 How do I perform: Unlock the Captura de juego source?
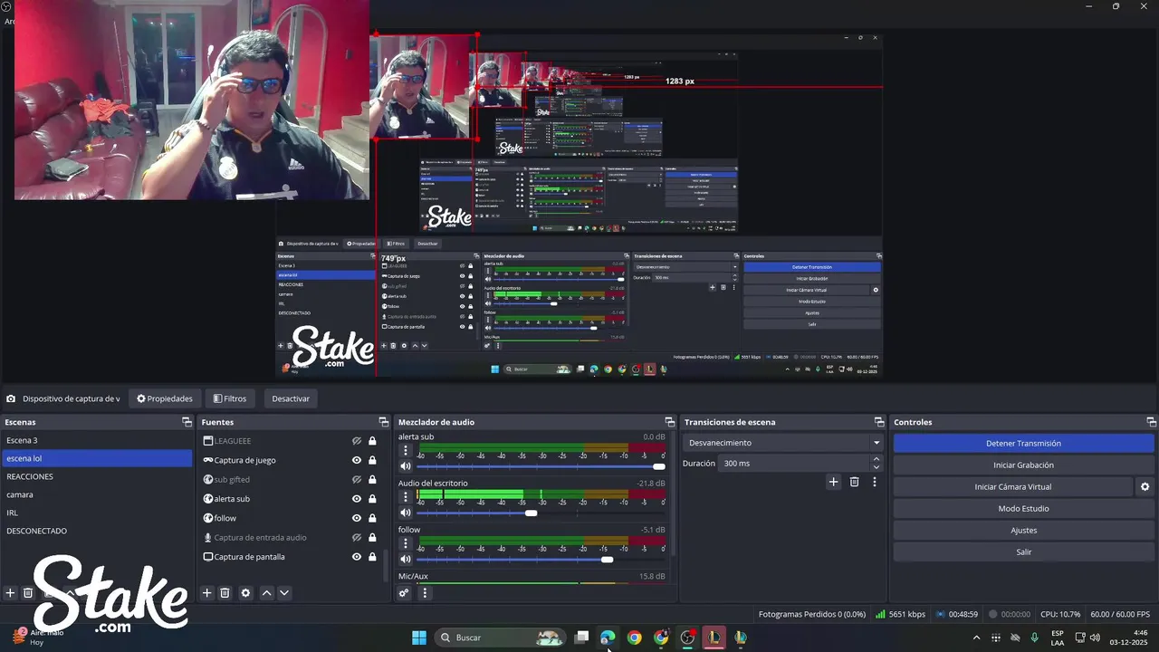tap(372, 460)
